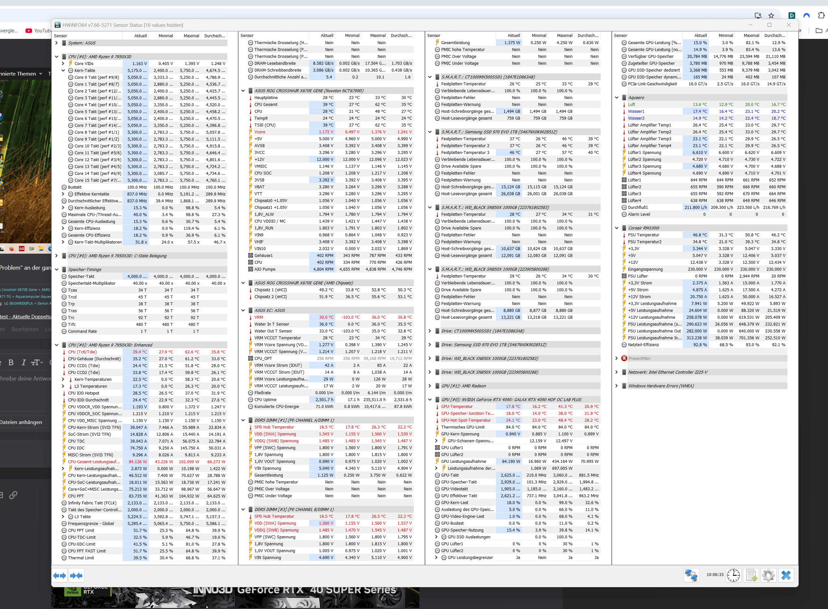
Task: Click the HWiNFO64 title bar app icon
Action: click(58, 25)
